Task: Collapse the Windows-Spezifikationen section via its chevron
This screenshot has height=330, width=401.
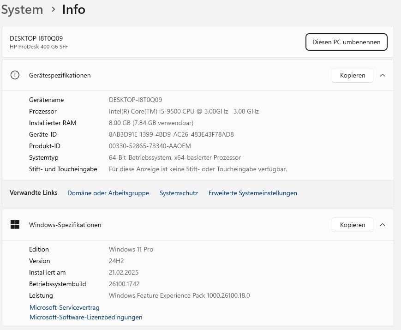Action: coord(383,225)
